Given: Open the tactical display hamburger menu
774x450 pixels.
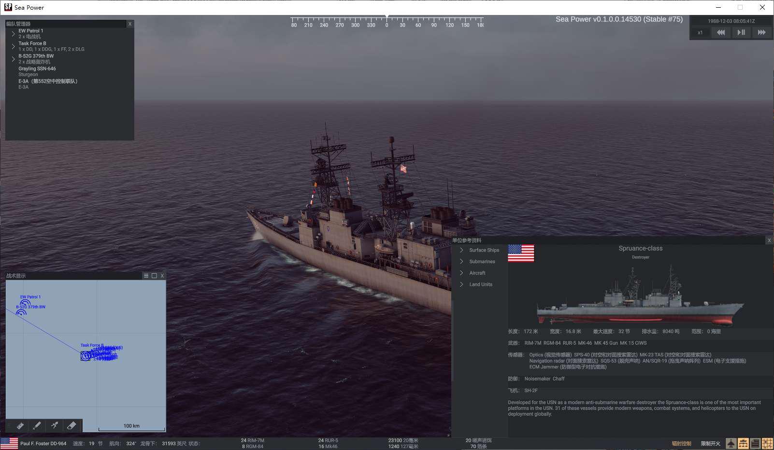Looking at the screenshot, I should point(146,276).
